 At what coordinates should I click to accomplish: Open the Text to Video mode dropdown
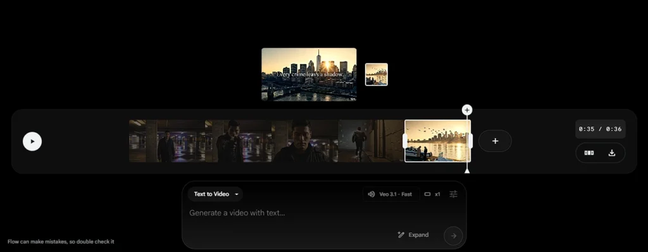[216, 194]
